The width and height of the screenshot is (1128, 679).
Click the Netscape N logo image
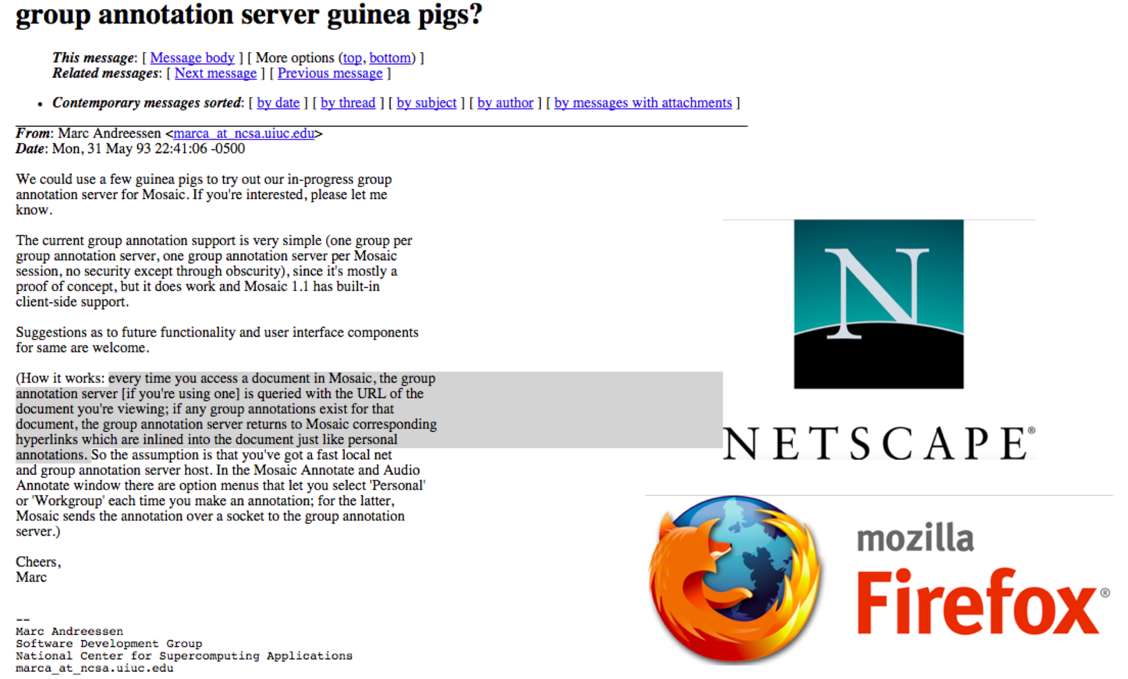879,304
